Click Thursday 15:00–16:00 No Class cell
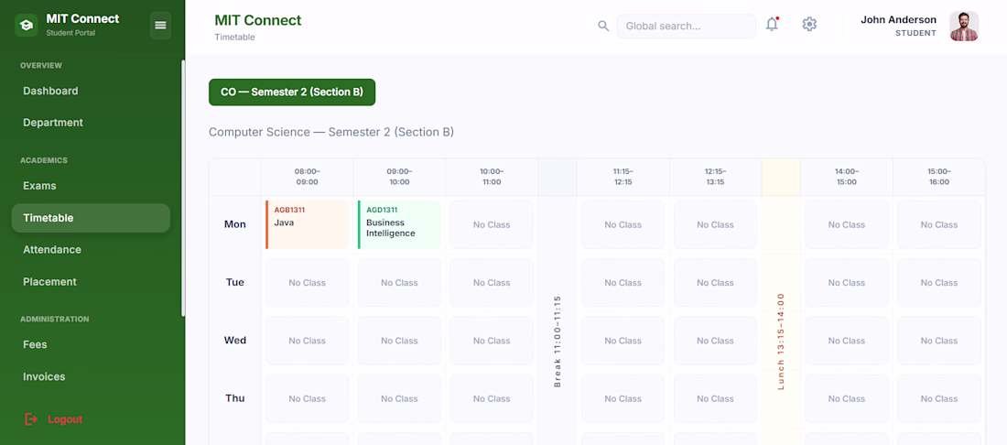This screenshot has width=1007, height=445. point(939,398)
